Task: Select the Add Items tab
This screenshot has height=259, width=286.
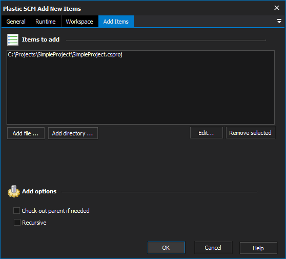Action: coord(116,22)
